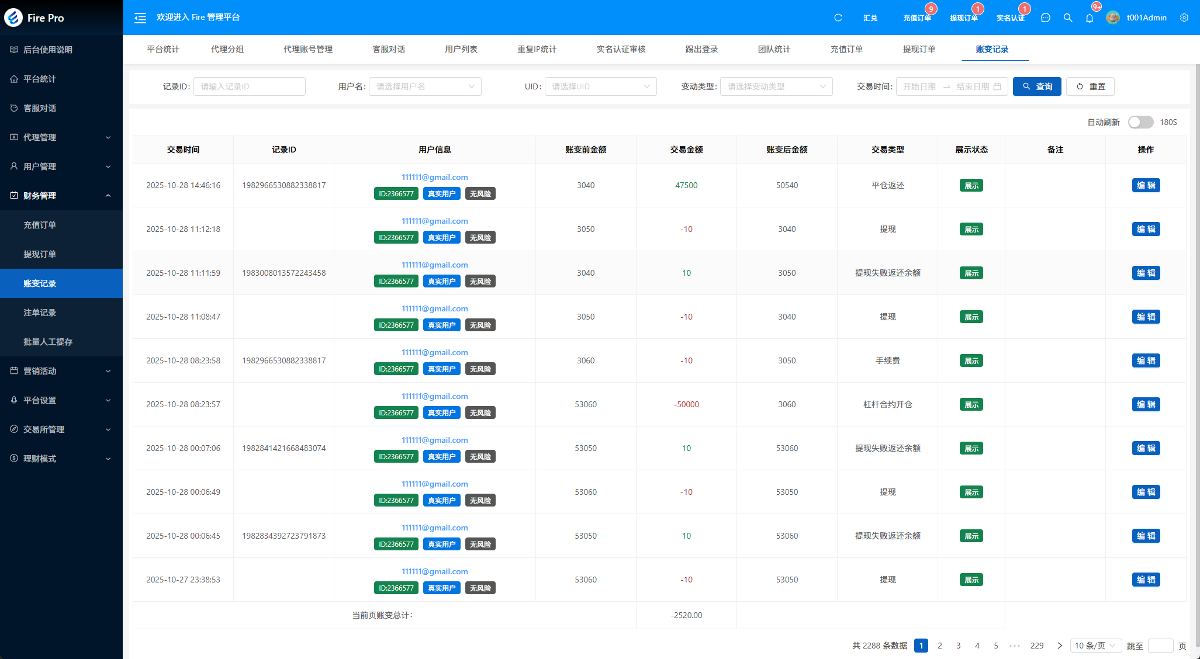
Task: Open the 10 条/页 page size dropdown
Action: [1095, 646]
